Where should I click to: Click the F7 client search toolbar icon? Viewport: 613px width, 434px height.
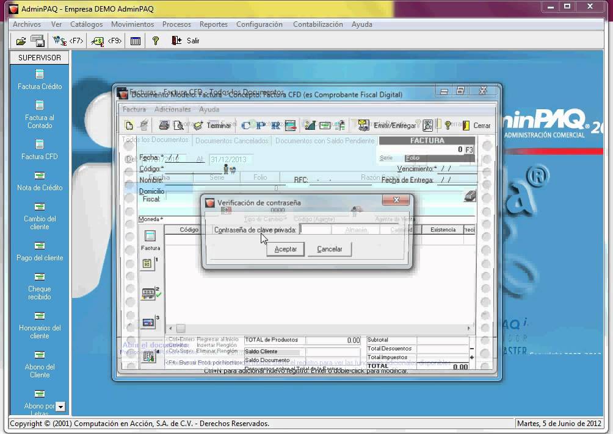point(68,41)
